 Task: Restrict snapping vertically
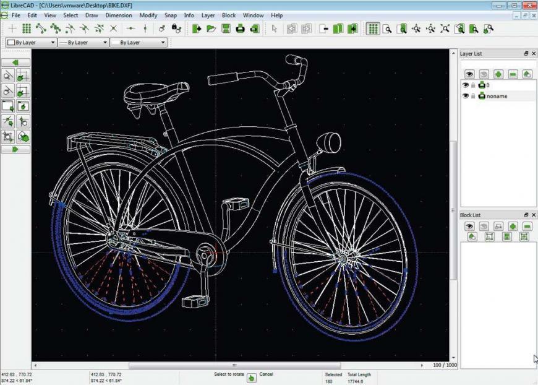tap(145, 28)
